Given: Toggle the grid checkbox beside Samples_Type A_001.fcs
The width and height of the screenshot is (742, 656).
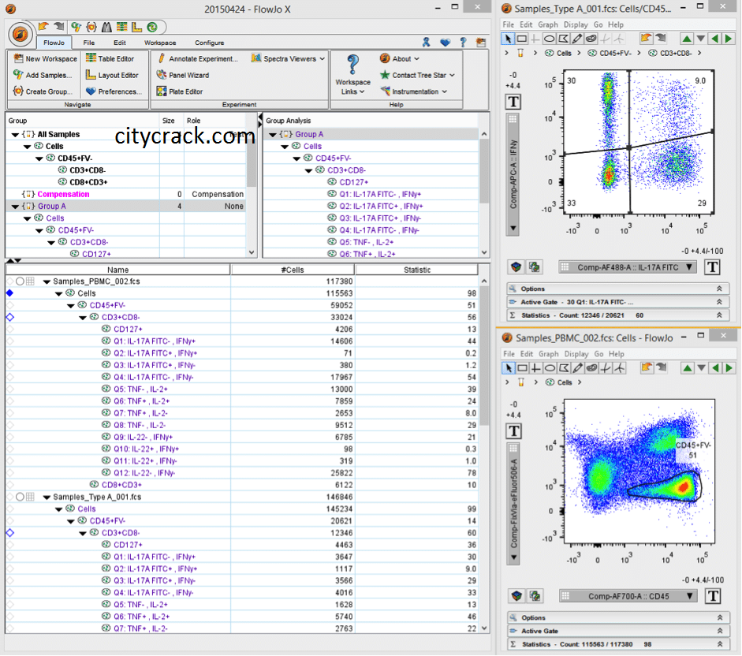Looking at the screenshot, I should (30, 497).
